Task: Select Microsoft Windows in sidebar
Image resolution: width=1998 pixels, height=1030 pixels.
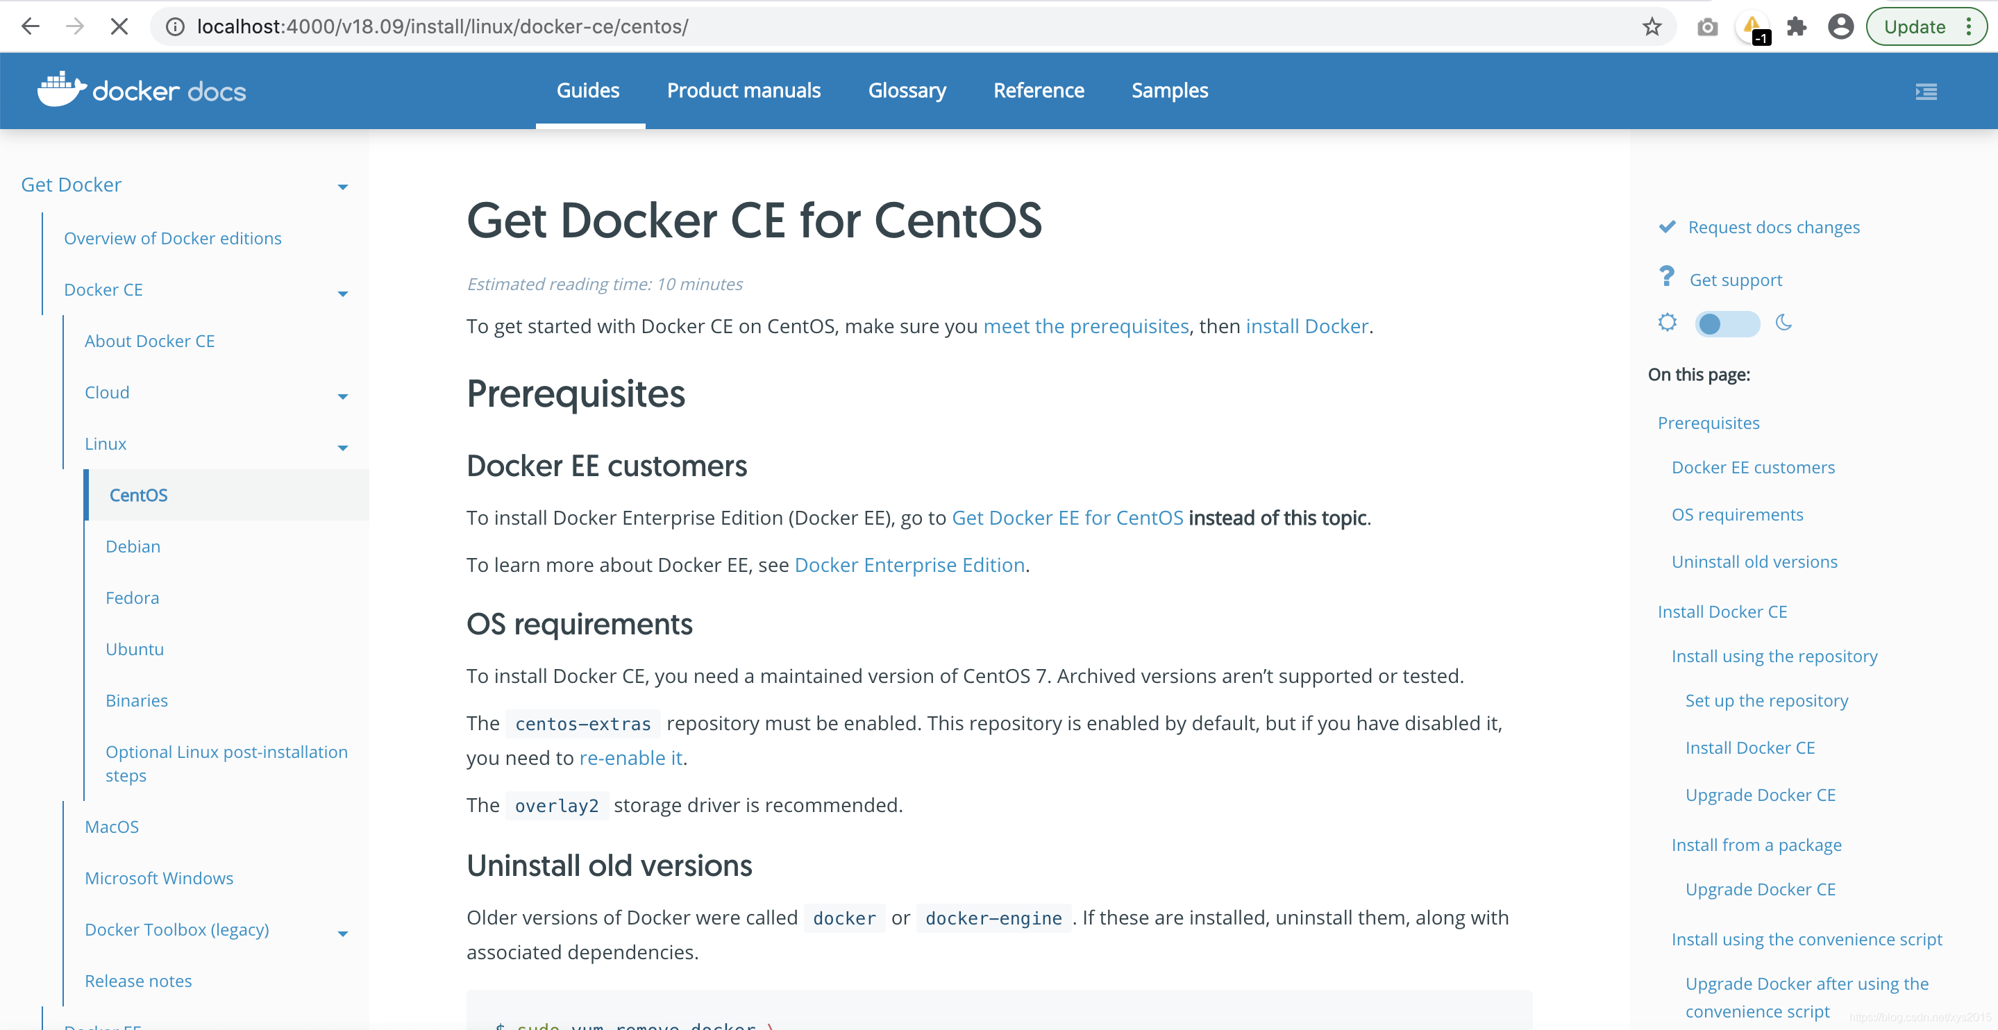Action: 159,878
